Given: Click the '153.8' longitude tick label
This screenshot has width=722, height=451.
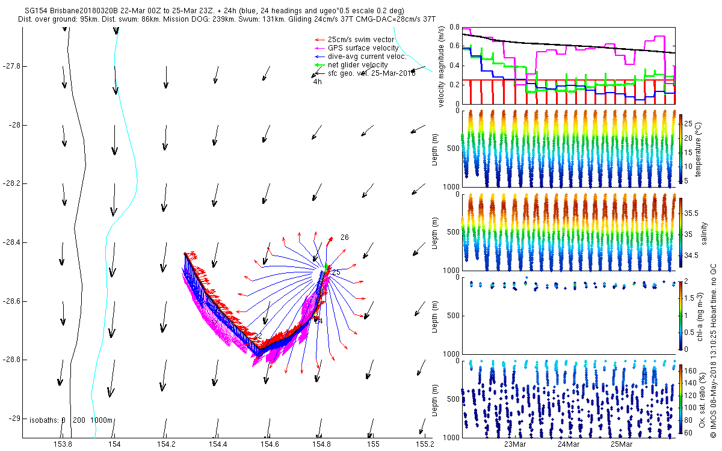Looking at the screenshot, I should (x=63, y=444).
